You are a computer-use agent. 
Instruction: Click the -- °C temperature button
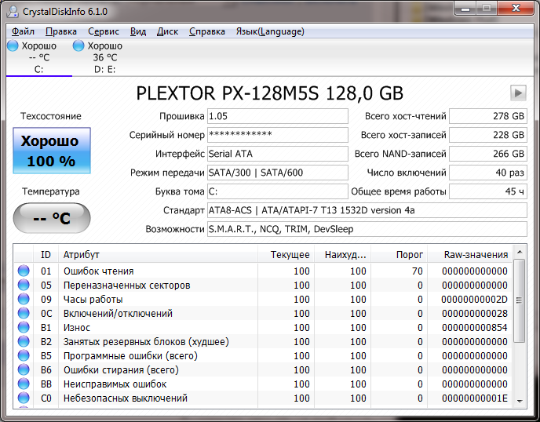(x=52, y=218)
